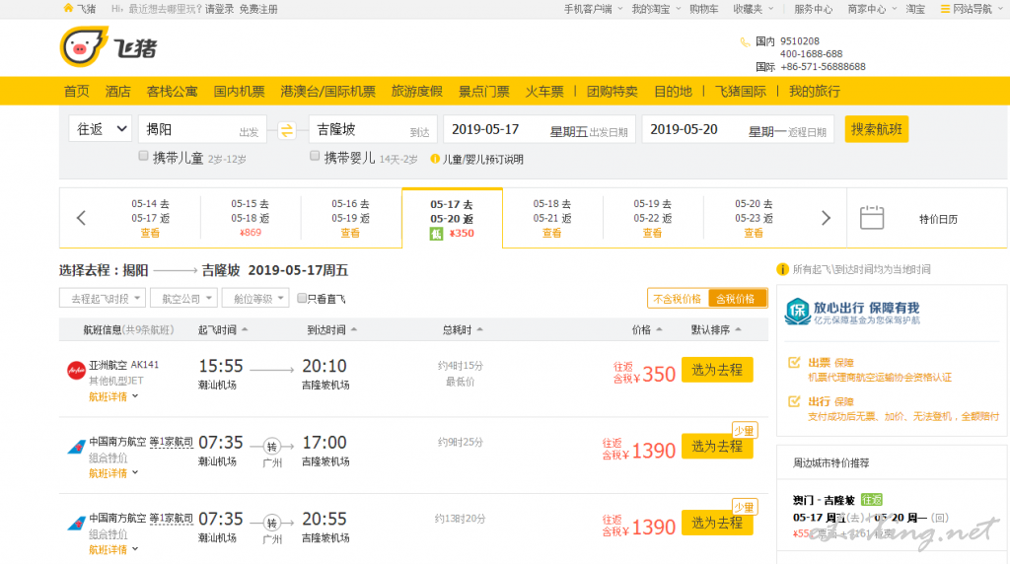Image resolution: width=1010 pixels, height=564 pixels.
Task: Open 收藏夹 dropdown in top bar
Action: click(x=753, y=9)
